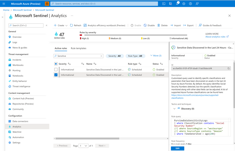
Task: Expand the portal side panel arrows
Action: coord(2,17)
